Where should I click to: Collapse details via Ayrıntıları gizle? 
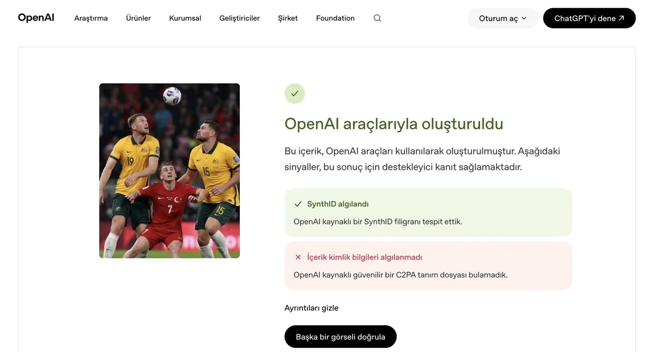pos(311,308)
